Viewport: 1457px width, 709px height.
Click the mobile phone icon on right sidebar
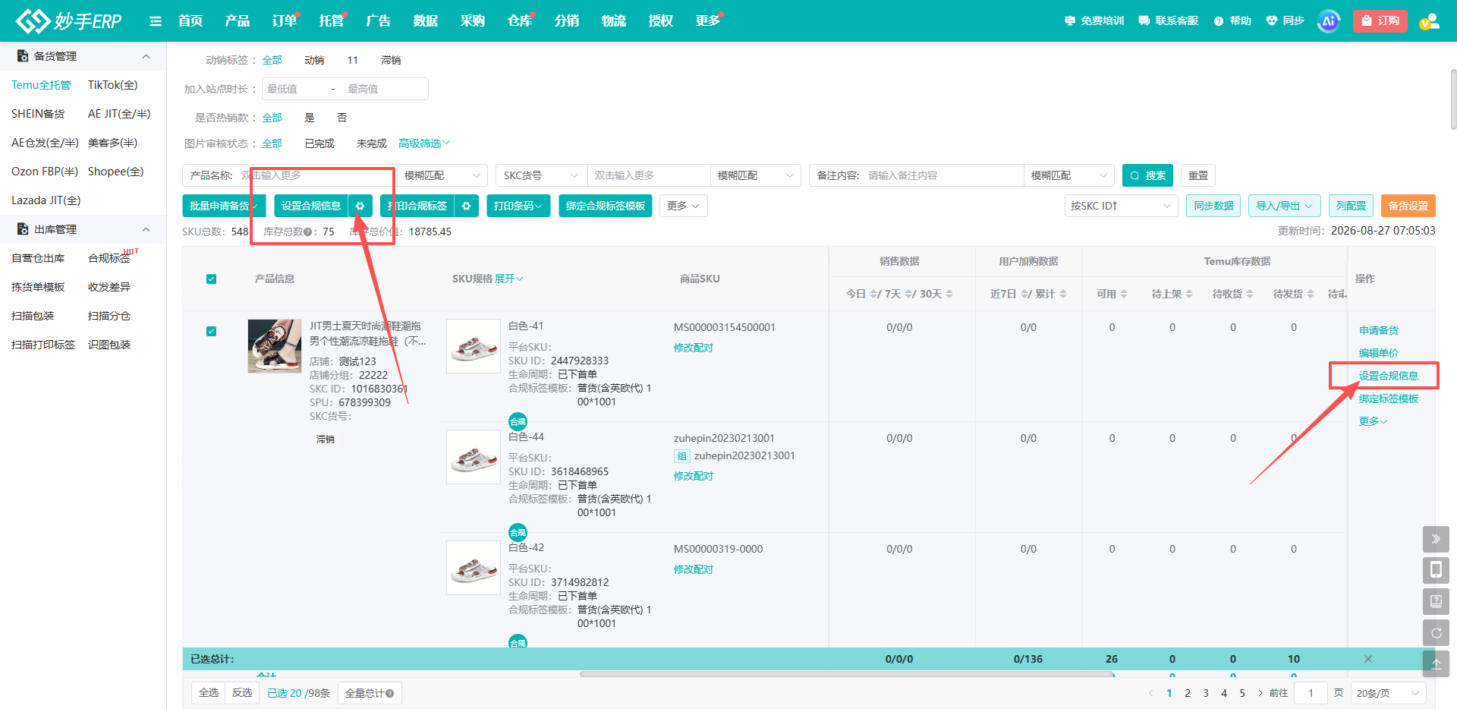[1436, 570]
